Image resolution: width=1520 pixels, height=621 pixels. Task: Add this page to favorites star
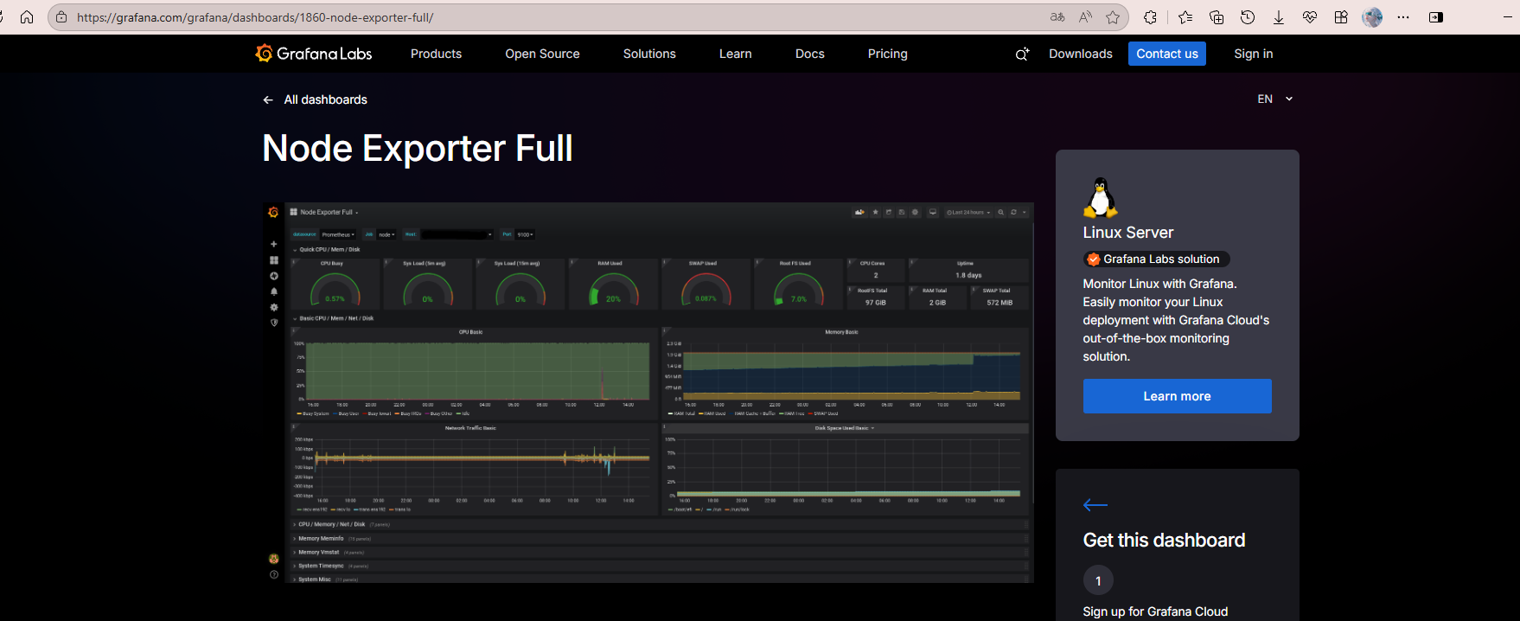point(1113,17)
